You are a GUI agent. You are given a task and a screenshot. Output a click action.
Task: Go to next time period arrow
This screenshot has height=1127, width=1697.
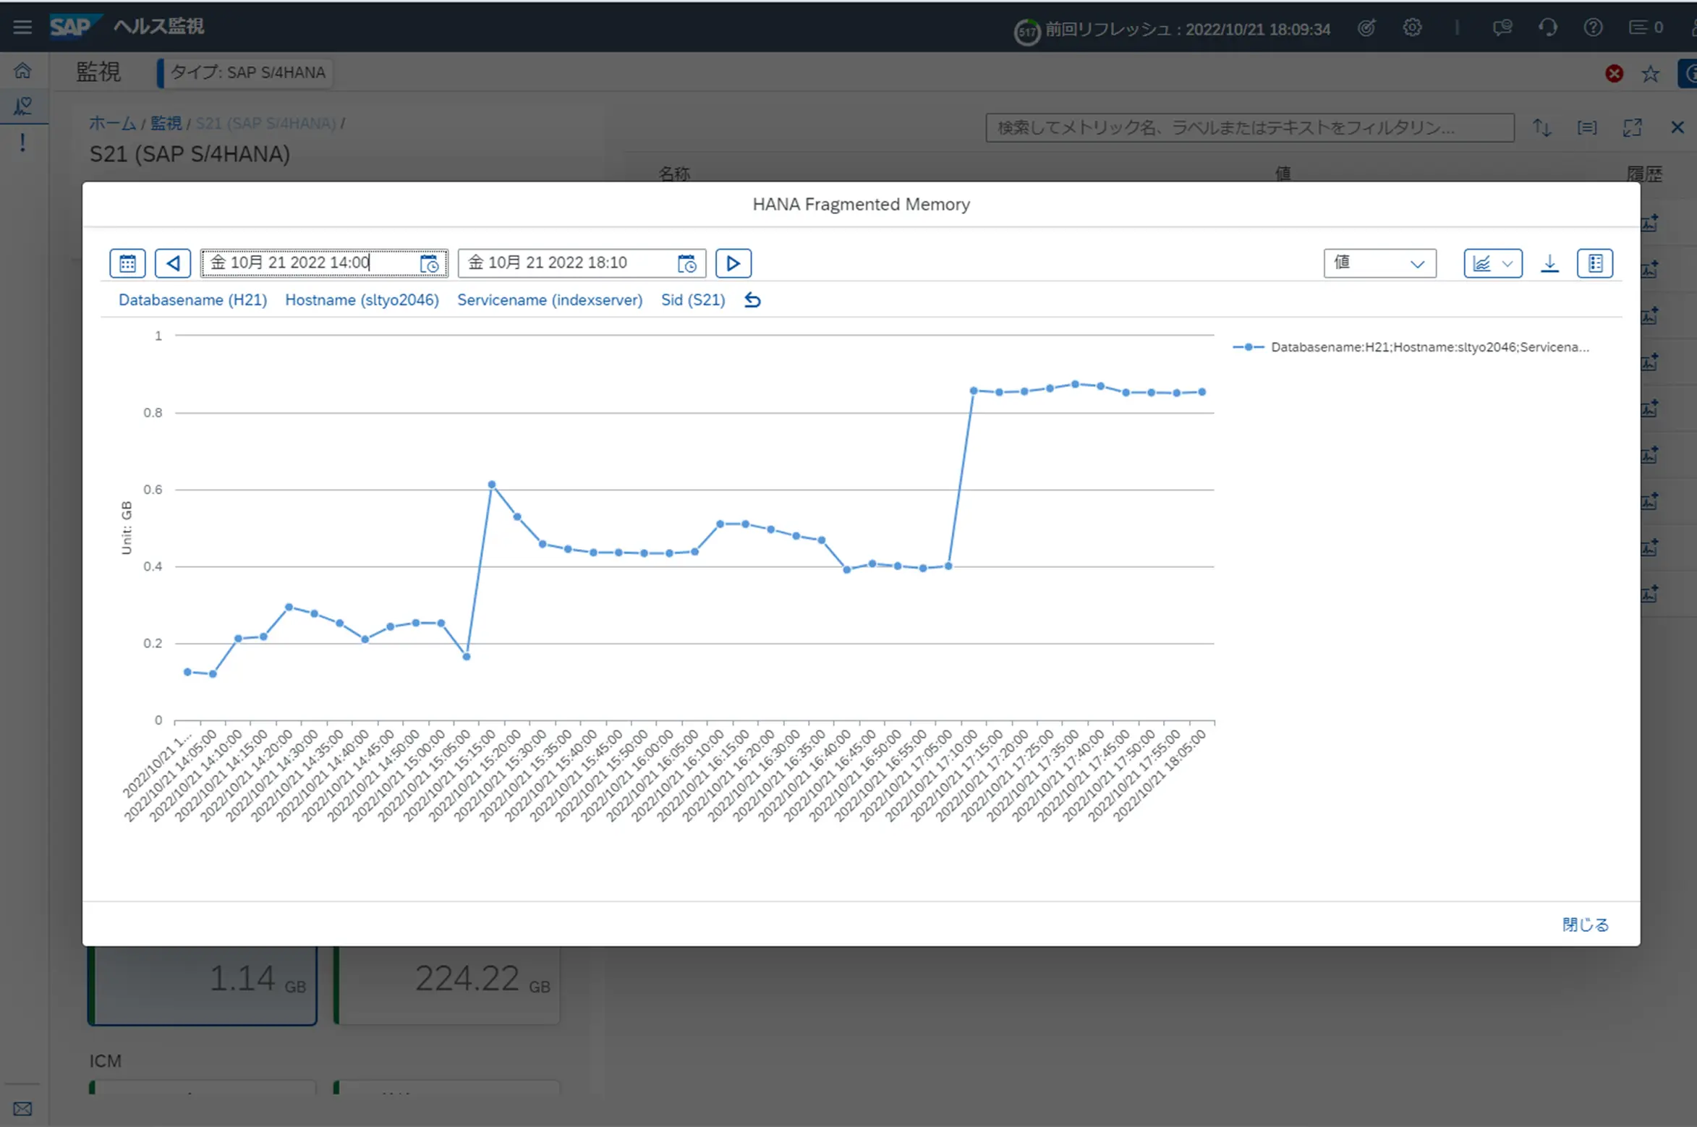(733, 263)
